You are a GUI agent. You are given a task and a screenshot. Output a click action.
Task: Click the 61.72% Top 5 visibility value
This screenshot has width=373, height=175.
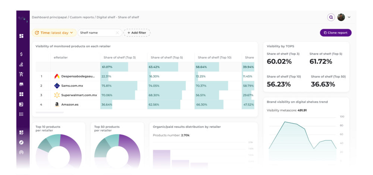coord(321,61)
